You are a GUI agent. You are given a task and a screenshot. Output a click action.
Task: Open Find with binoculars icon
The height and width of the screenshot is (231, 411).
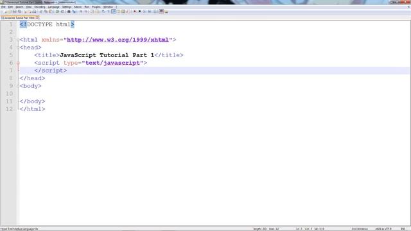[x=69, y=12]
